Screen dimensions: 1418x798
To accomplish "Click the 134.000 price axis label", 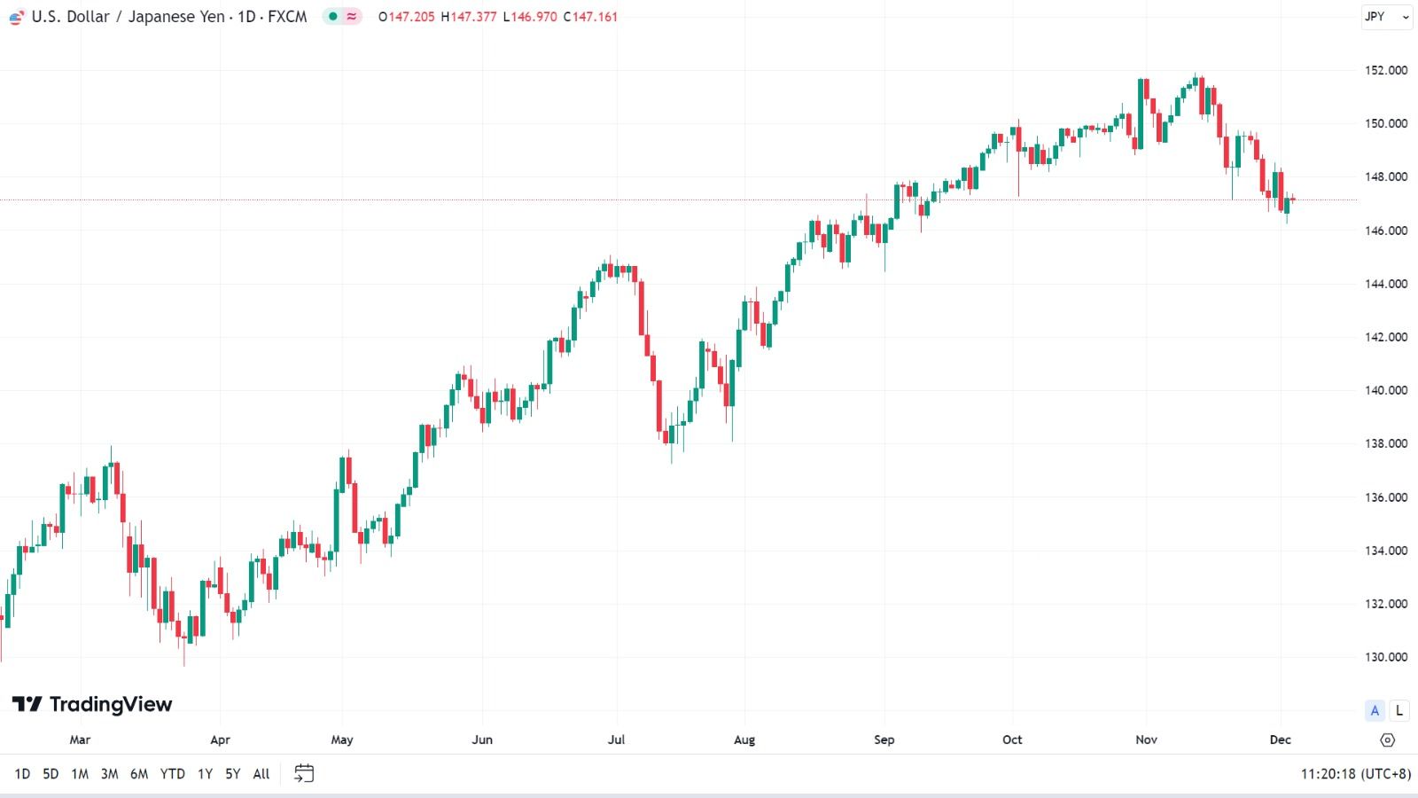I will (x=1386, y=551).
